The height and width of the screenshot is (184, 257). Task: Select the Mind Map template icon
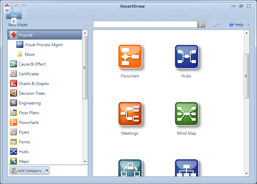point(186,114)
